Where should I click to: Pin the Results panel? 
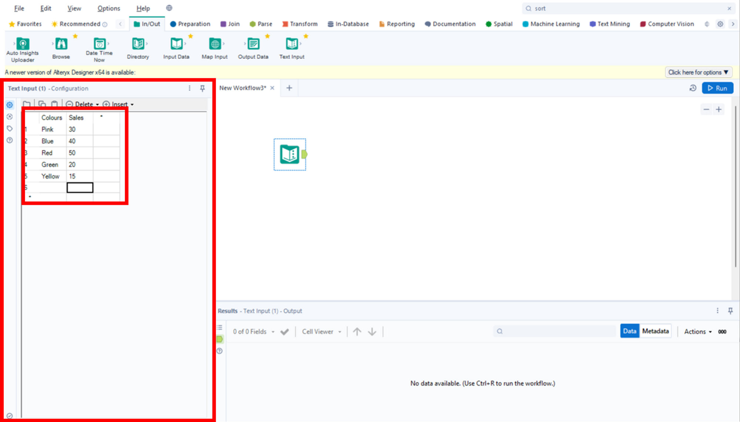coord(731,310)
